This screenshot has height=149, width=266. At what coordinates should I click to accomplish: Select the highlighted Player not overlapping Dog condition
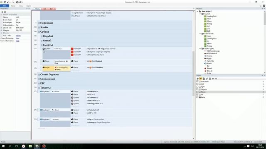coord(56,68)
